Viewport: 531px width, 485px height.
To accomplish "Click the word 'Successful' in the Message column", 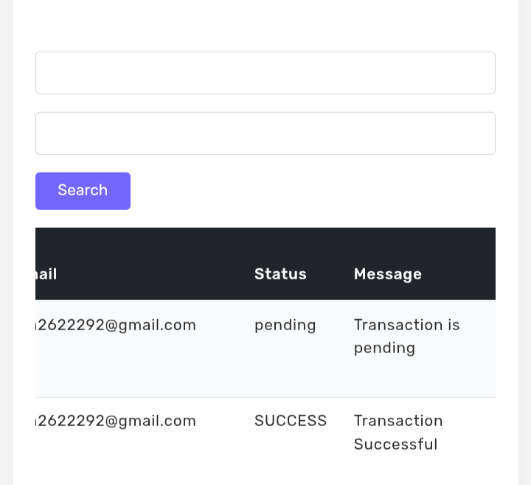I will coord(396,444).
